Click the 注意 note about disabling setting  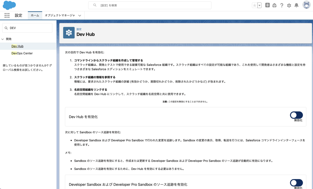click(x=185, y=101)
